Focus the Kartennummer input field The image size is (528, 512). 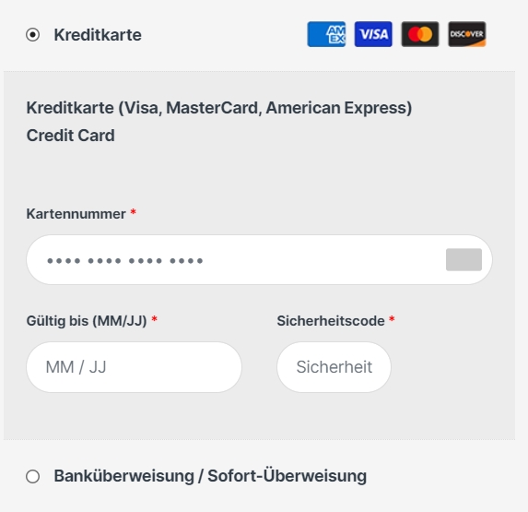pos(259,259)
